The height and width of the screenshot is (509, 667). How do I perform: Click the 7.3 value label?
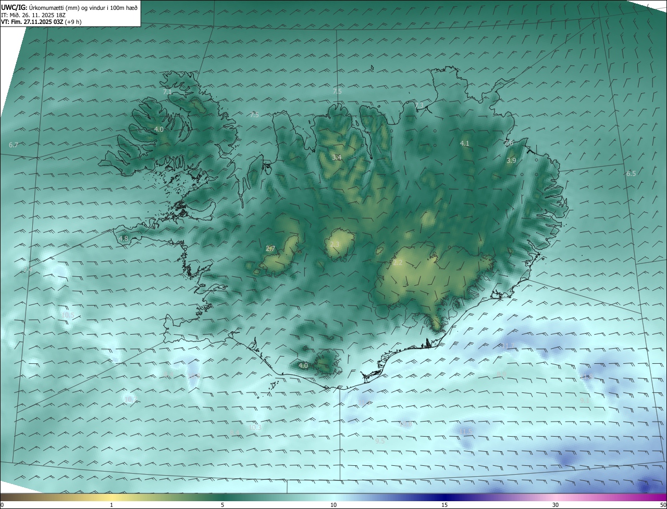coord(419,105)
